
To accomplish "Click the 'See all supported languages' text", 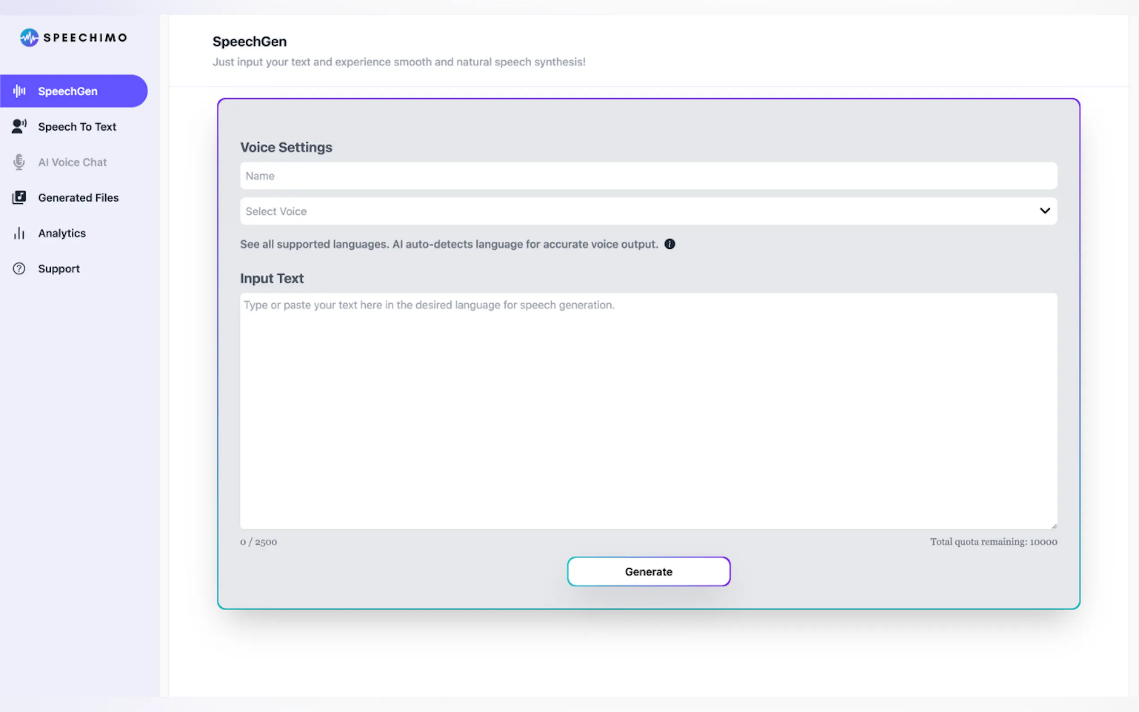I will [314, 244].
